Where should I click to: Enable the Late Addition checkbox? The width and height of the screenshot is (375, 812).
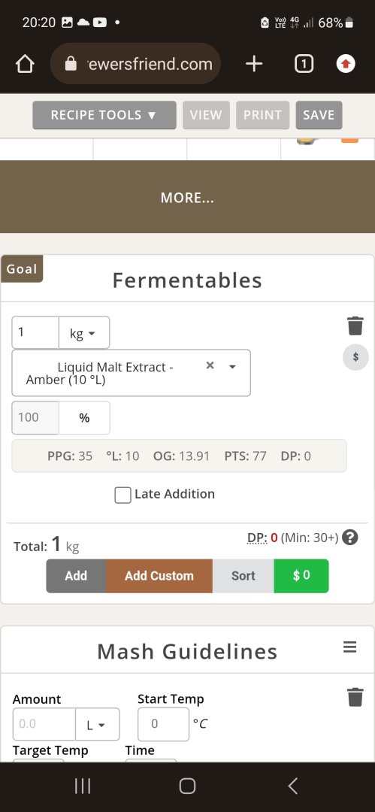122,495
